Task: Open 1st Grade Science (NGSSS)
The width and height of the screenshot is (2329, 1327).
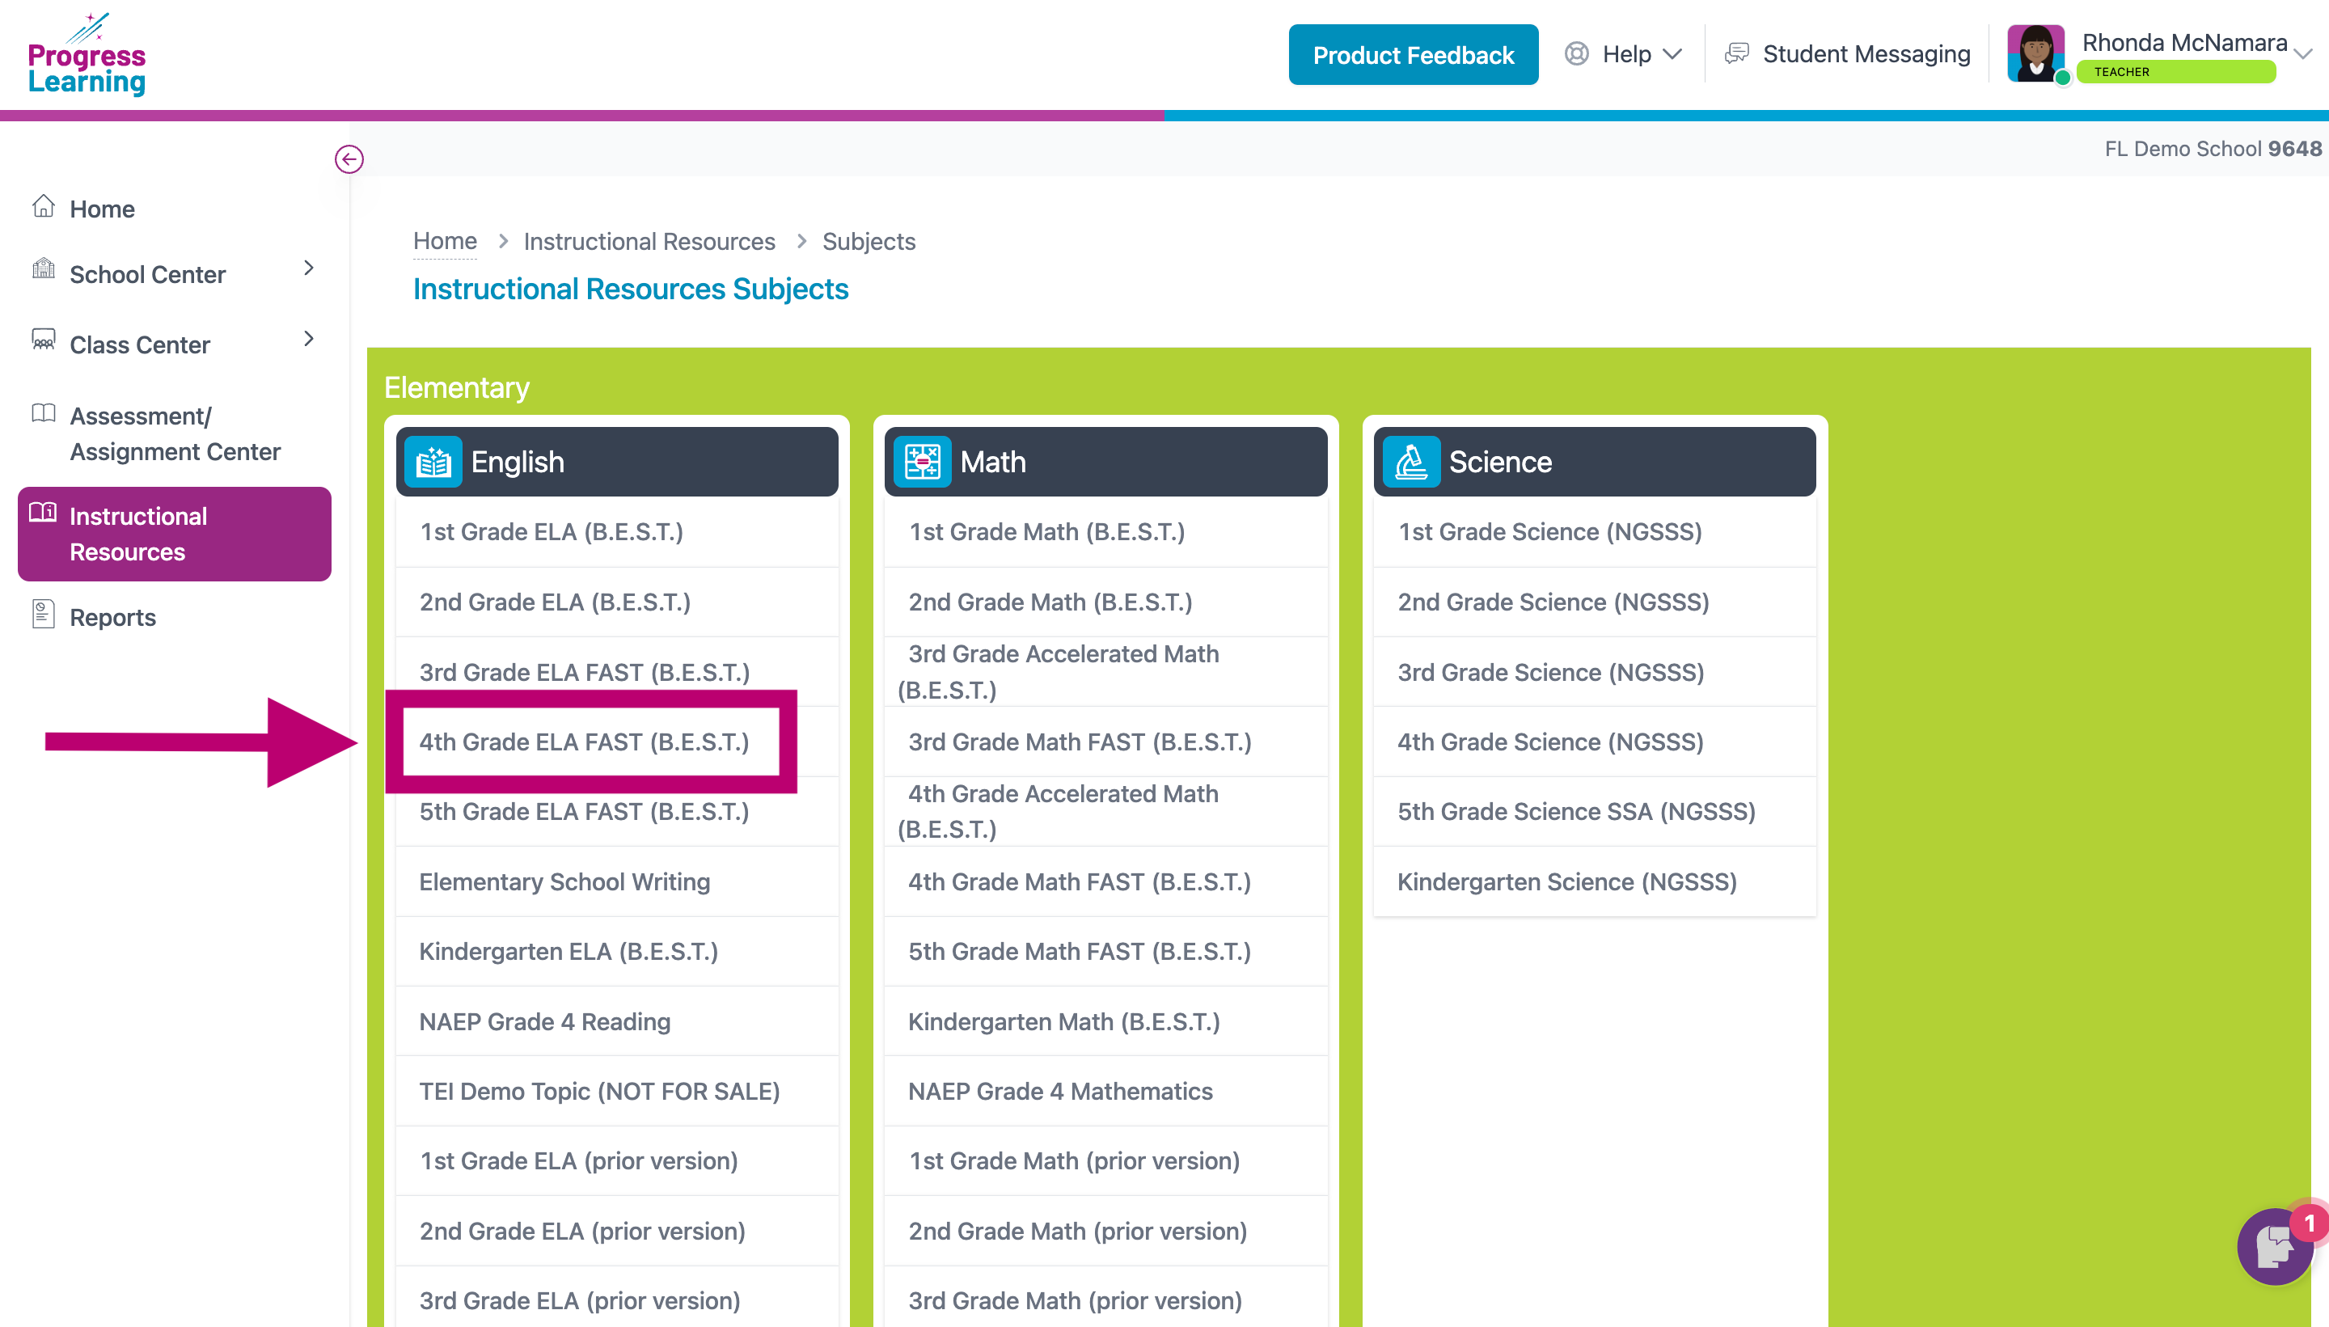Action: 1595,532
